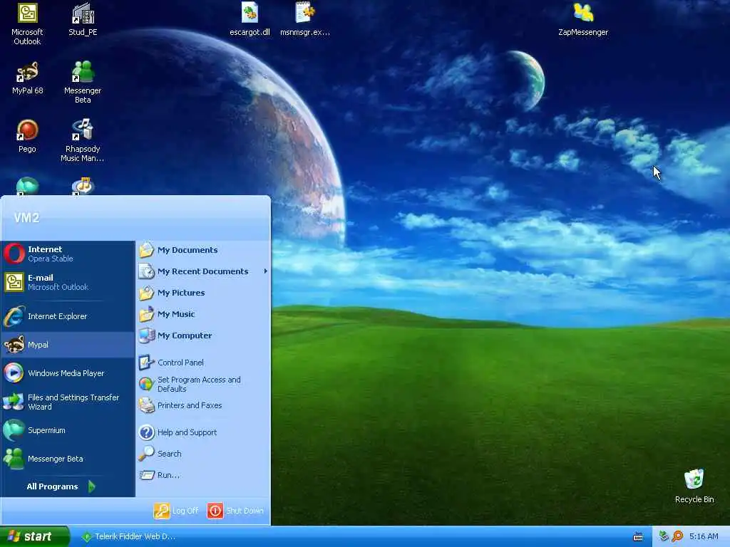Launch Mypal from Start menu
The image size is (730, 547).
[x=68, y=345]
